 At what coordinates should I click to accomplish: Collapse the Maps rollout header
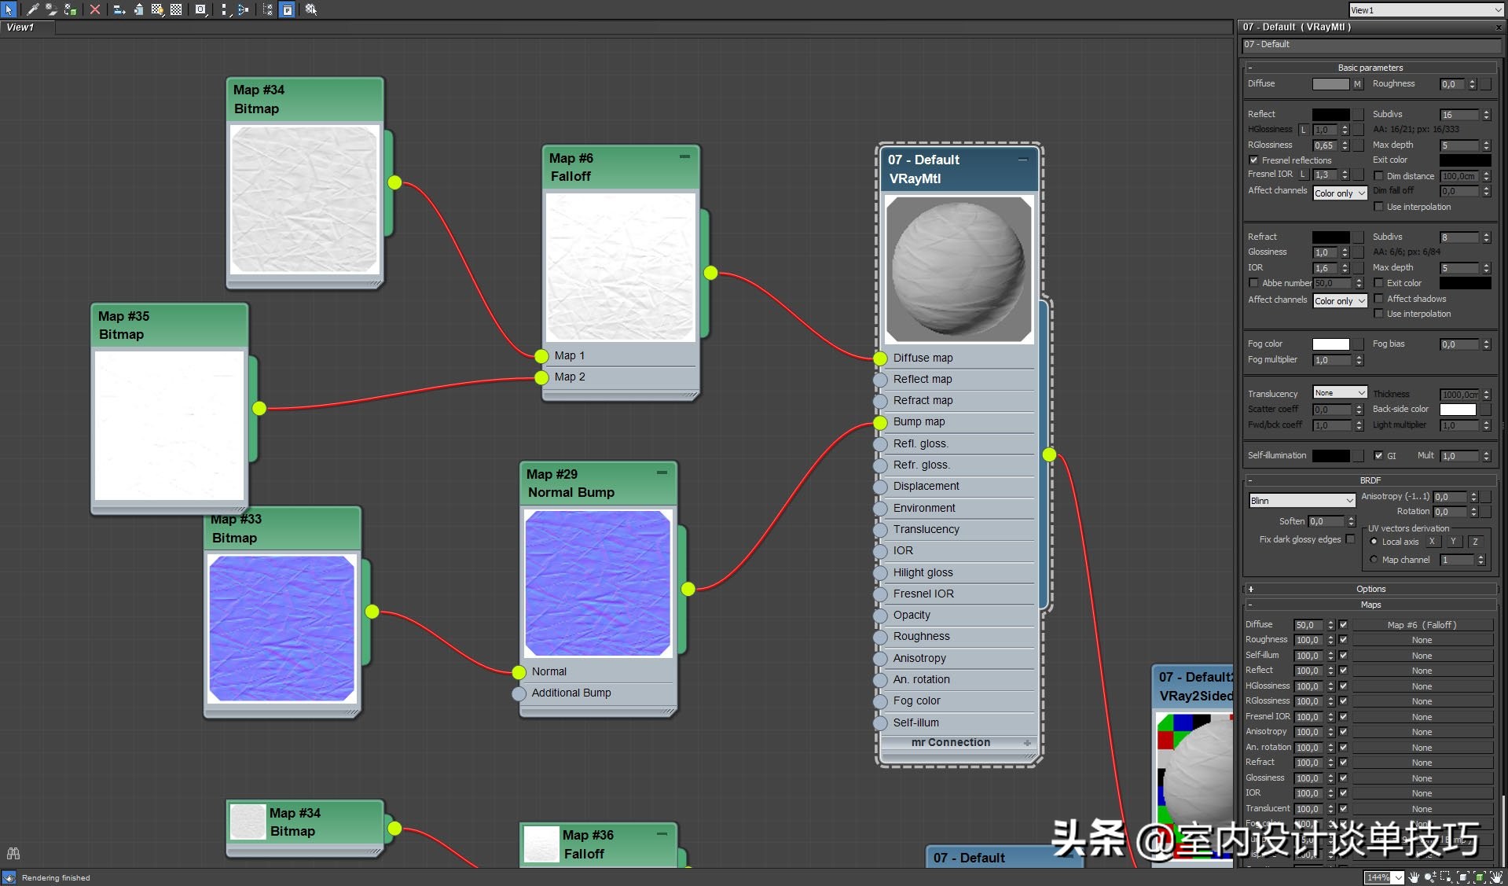(x=1370, y=605)
